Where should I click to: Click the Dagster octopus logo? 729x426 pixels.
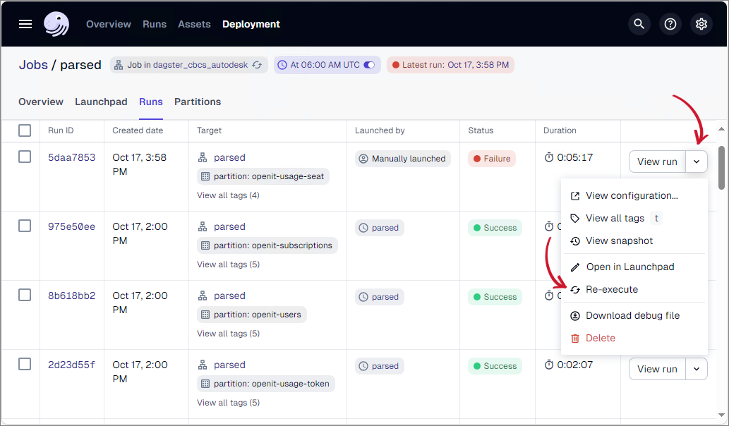[x=56, y=24]
